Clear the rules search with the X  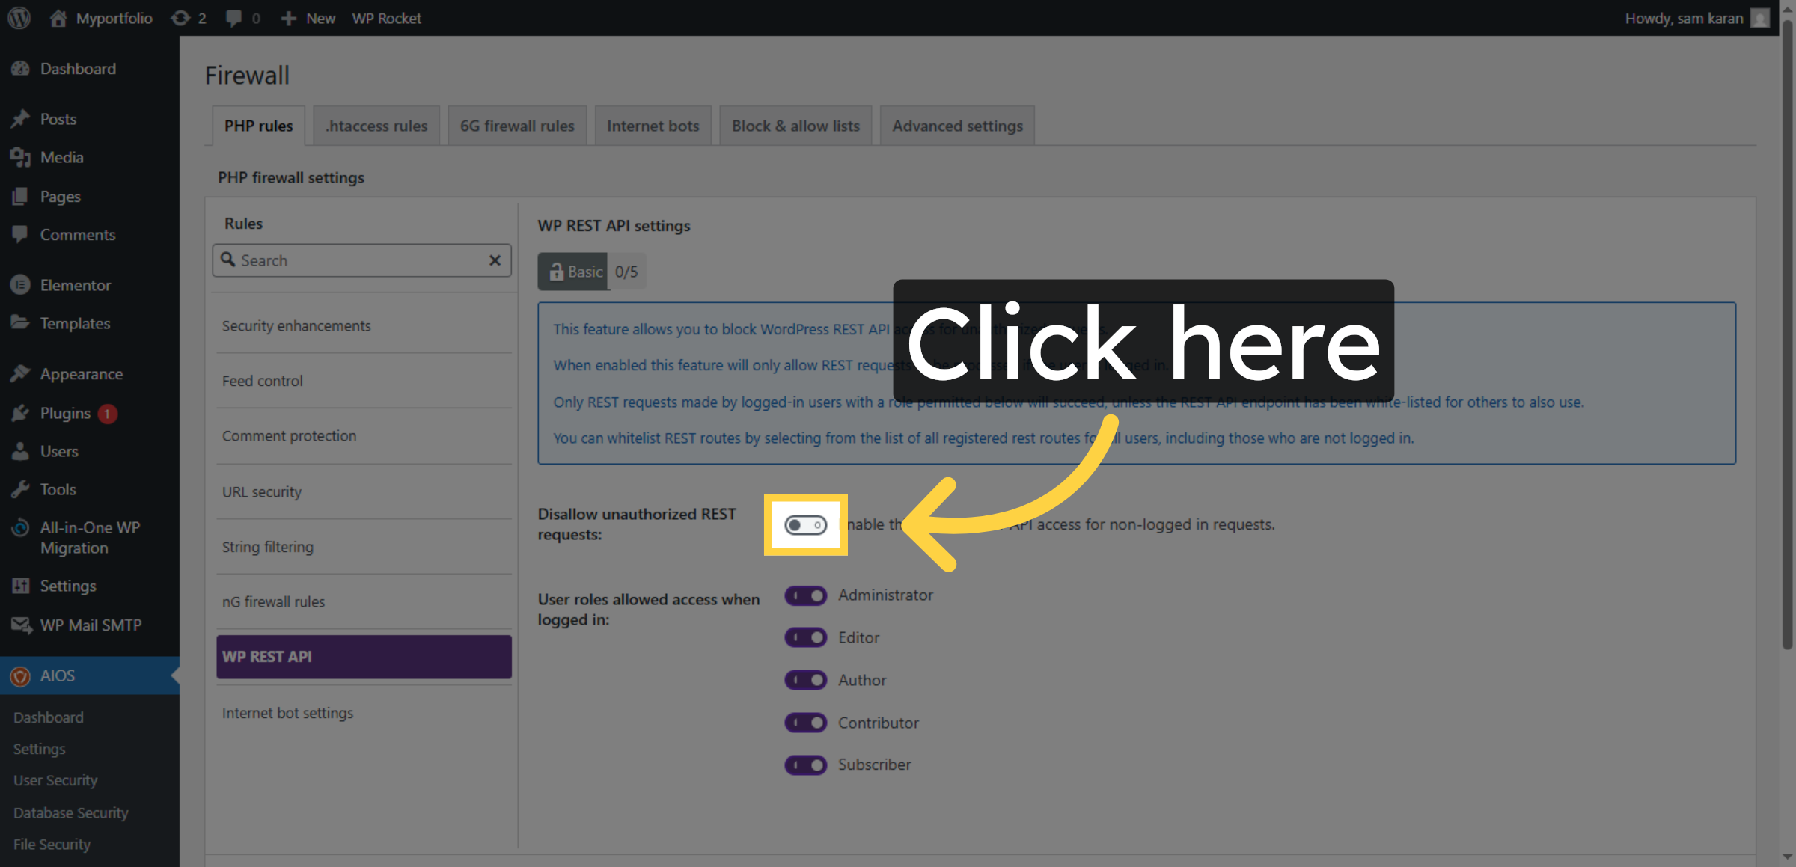[x=495, y=260]
